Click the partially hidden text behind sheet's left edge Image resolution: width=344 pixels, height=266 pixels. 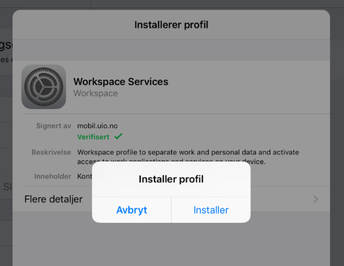[6, 45]
